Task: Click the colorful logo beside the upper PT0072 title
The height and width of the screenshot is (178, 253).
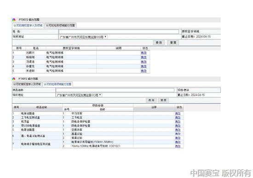Action: click(14, 20)
